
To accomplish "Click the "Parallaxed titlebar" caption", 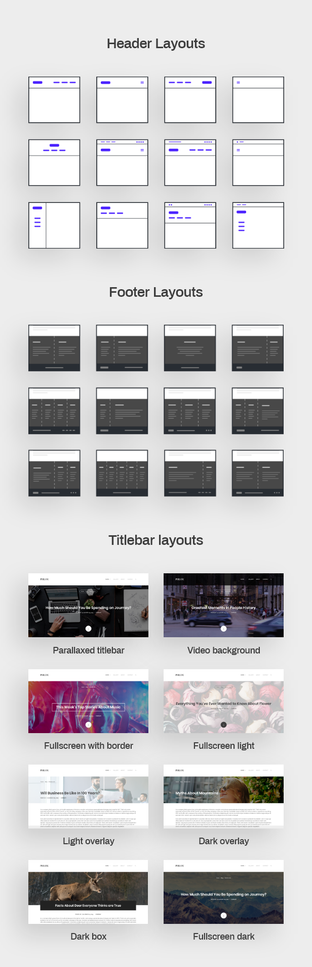I will [88, 650].
